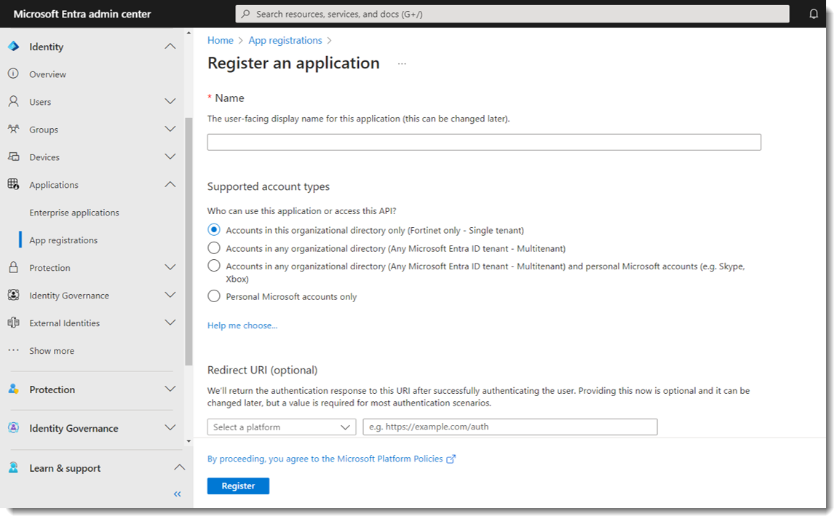Collapse the sidebar with the double chevron

(x=177, y=494)
